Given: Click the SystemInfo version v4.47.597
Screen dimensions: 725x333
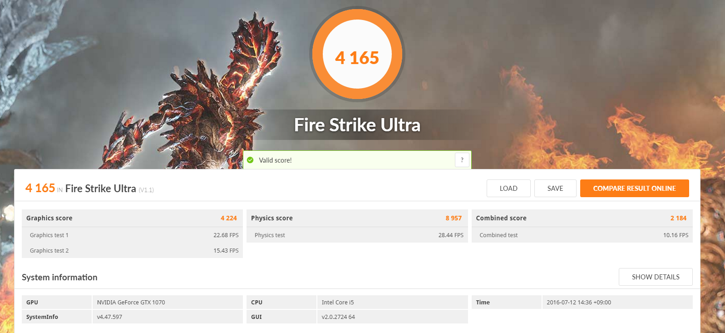Looking at the screenshot, I should tap(109, 317).
